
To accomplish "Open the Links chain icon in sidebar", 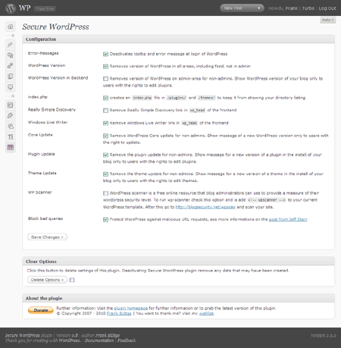I will coord(11,66).
